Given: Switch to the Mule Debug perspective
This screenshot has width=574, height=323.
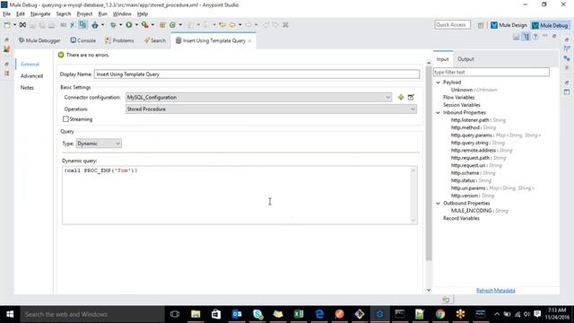Looking at the screenshot, I should click(x=550, y=25).
